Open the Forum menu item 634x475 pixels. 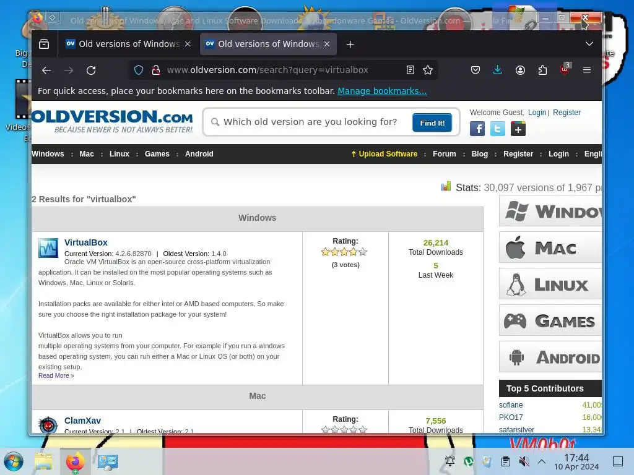point(445,154)
